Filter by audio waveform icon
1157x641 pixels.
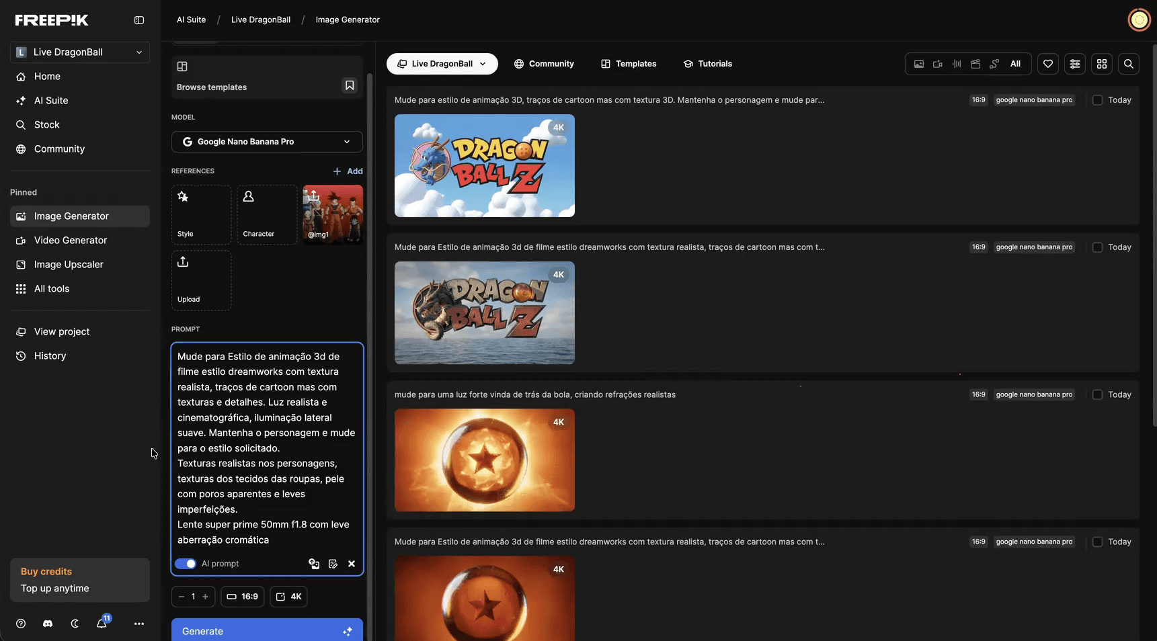click(957, 64)
